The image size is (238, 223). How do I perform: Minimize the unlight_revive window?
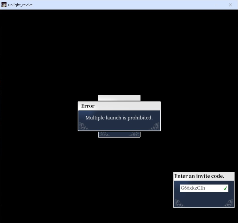pyautogui.click(x=216, y=5)
